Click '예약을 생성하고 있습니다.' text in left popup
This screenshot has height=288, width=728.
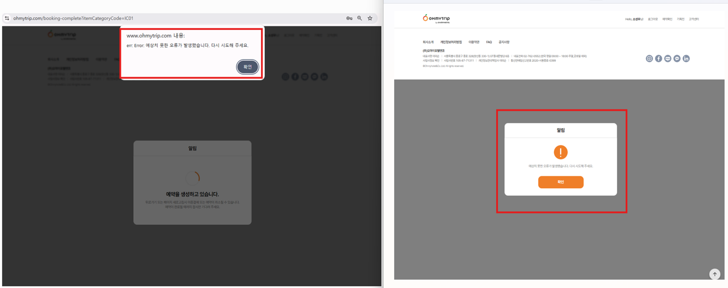[x=192, y=194]
